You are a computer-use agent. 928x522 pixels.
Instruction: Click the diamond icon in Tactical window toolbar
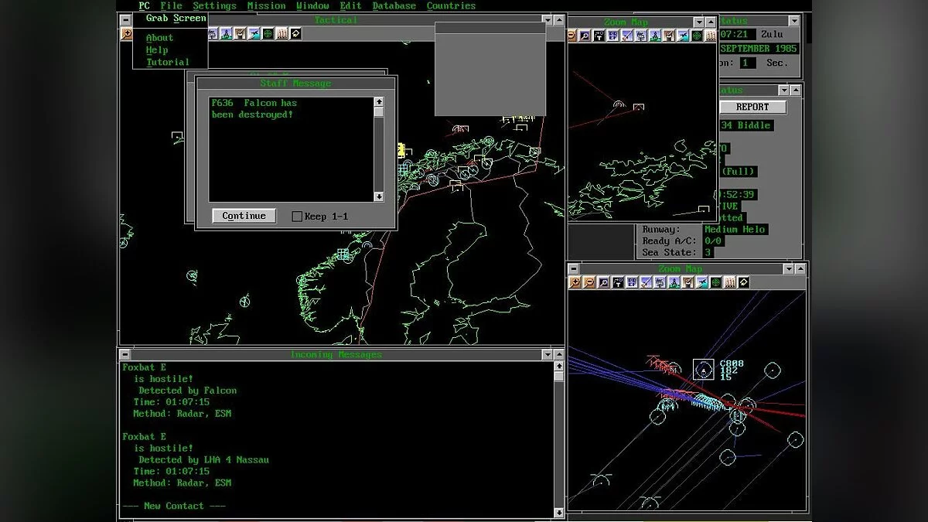coord(295,33)
